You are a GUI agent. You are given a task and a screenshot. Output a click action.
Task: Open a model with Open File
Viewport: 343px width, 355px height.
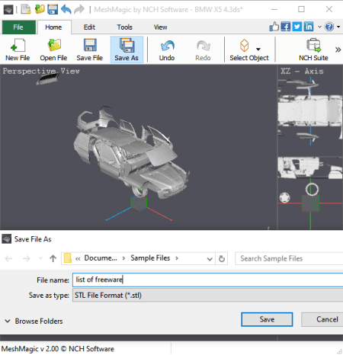pos(53,50)
